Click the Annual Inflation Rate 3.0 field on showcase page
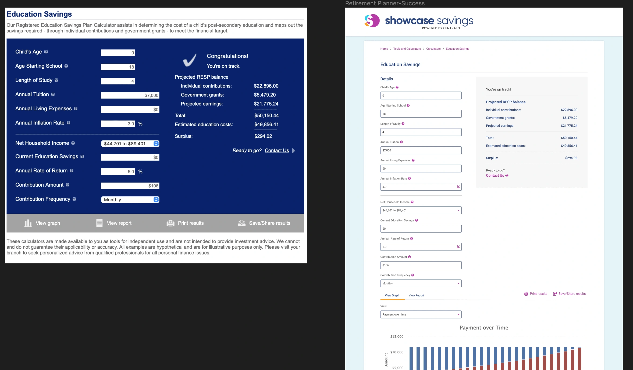 coord(421,187)
